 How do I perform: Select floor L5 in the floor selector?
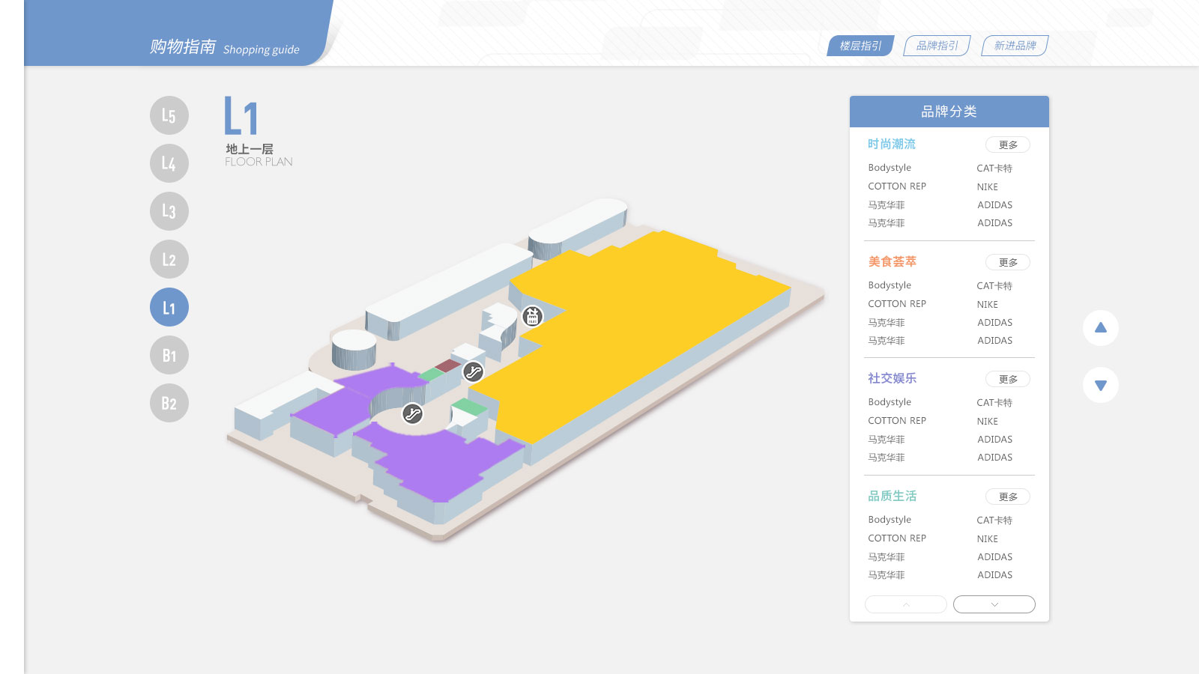click(x=169, y=115)
